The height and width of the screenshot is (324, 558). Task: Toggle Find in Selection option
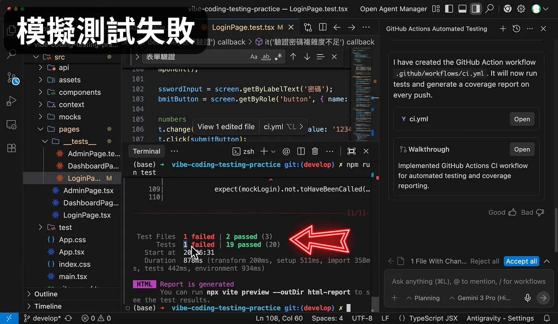[320, 57]
